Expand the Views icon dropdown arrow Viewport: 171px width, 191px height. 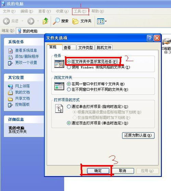point(106,21)
